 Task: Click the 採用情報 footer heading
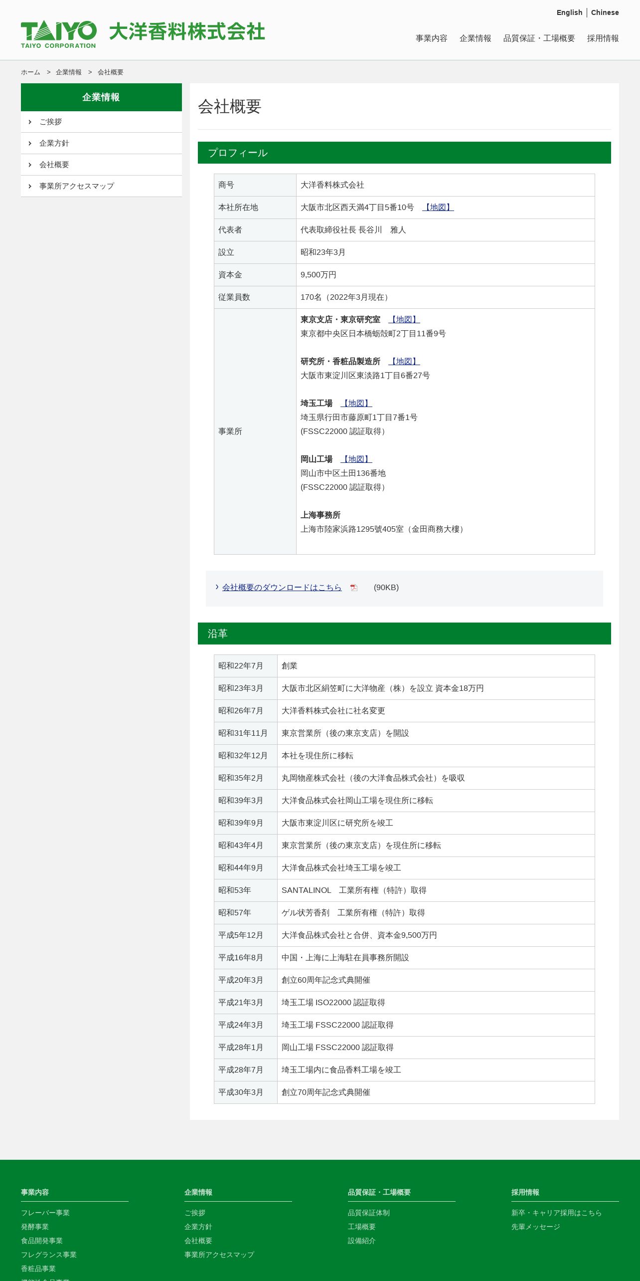[x=525, y=1192]
